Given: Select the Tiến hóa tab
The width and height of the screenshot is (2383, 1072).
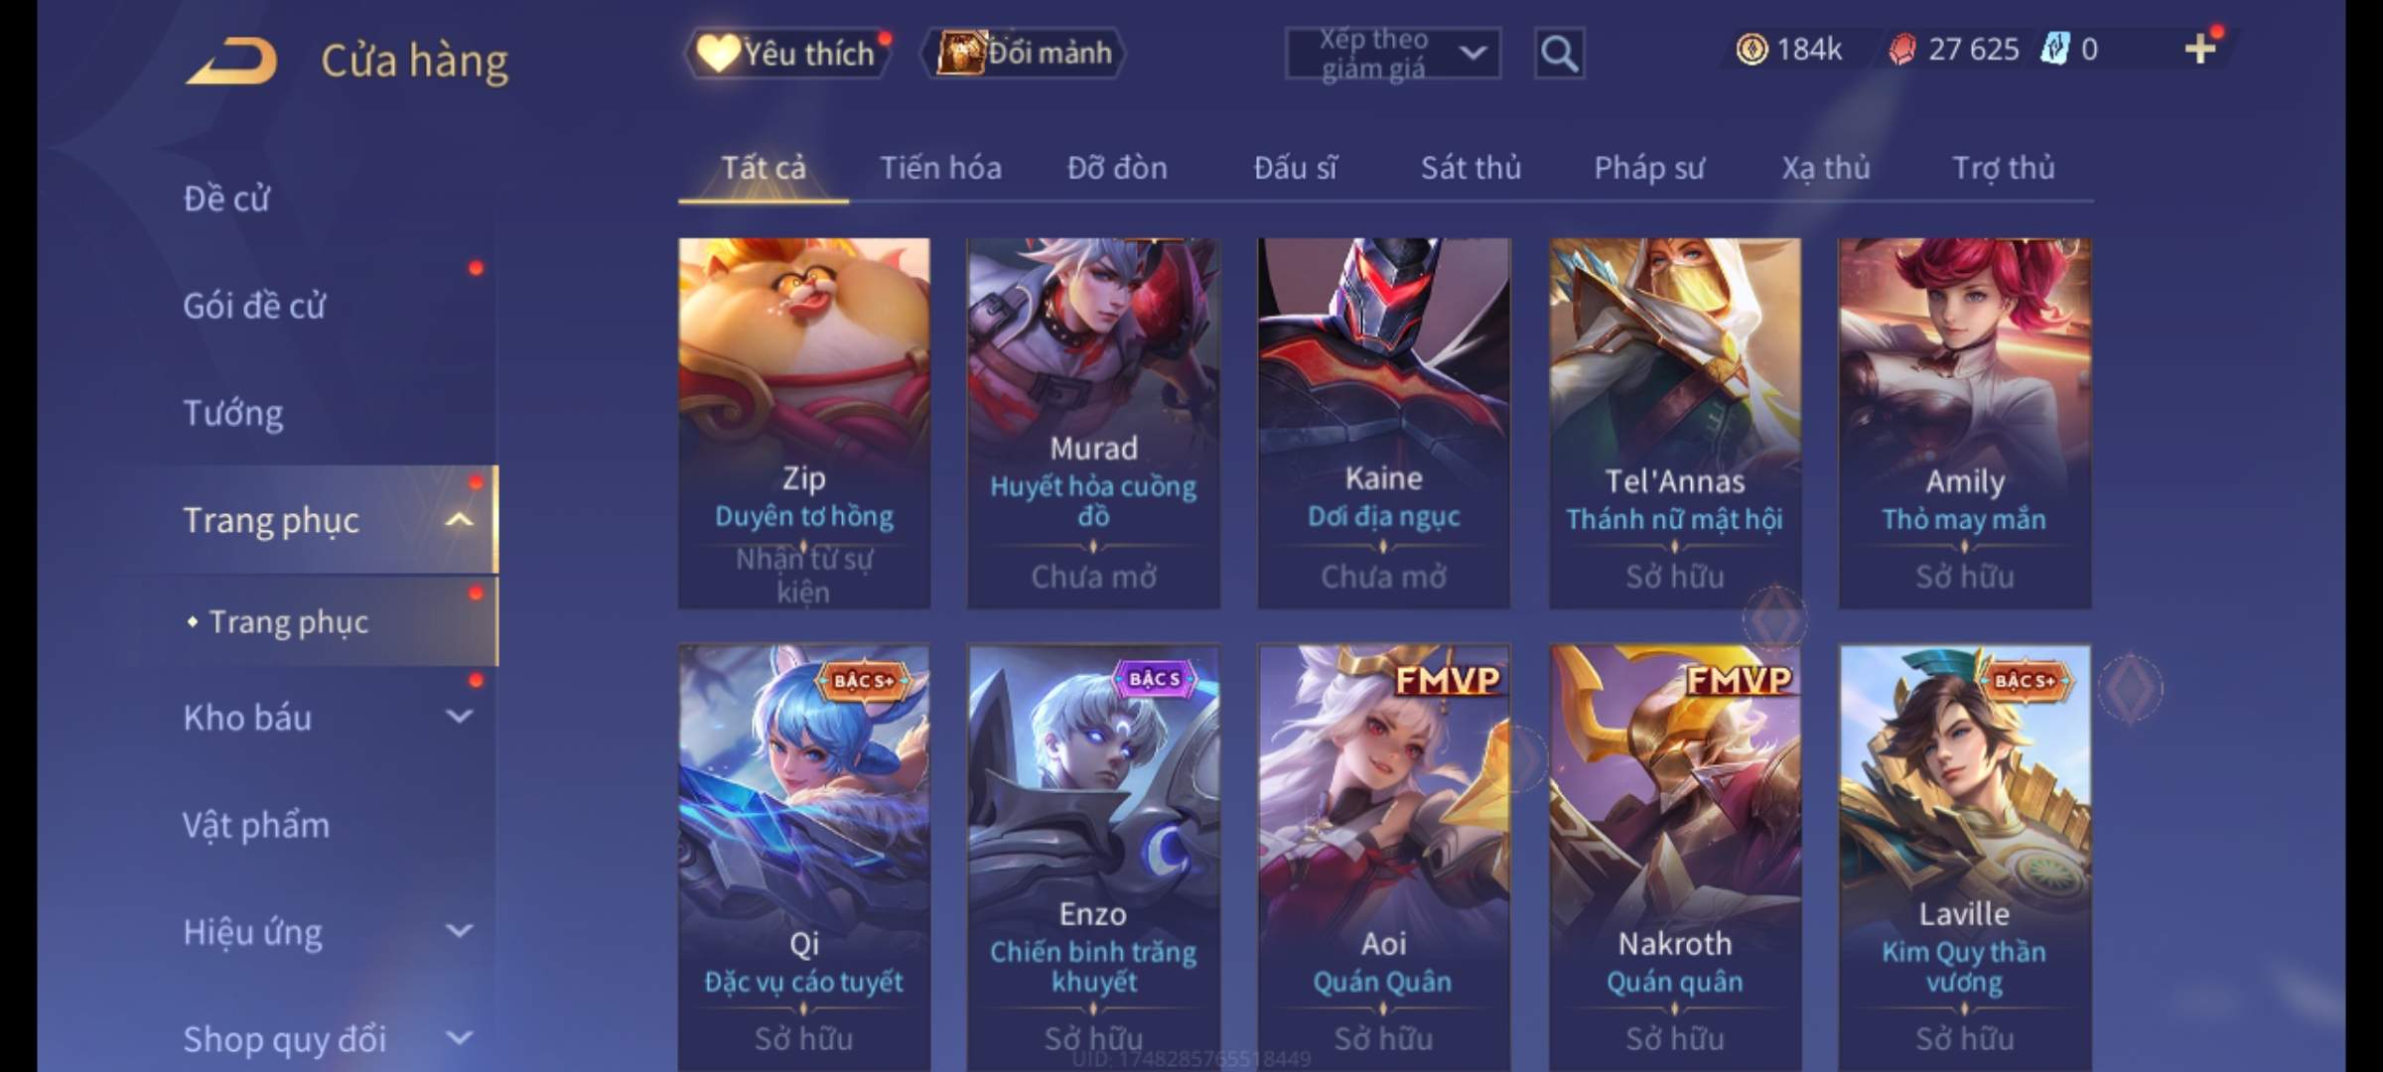Looking at the screenshot, I should pyautogui.click(x=940, y=168).
